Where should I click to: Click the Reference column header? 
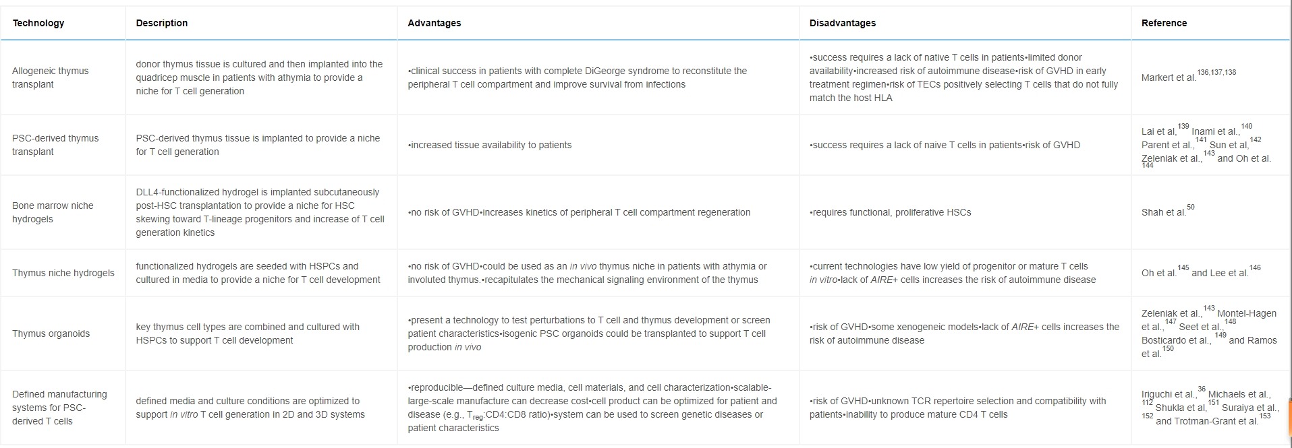[1164, 23]
